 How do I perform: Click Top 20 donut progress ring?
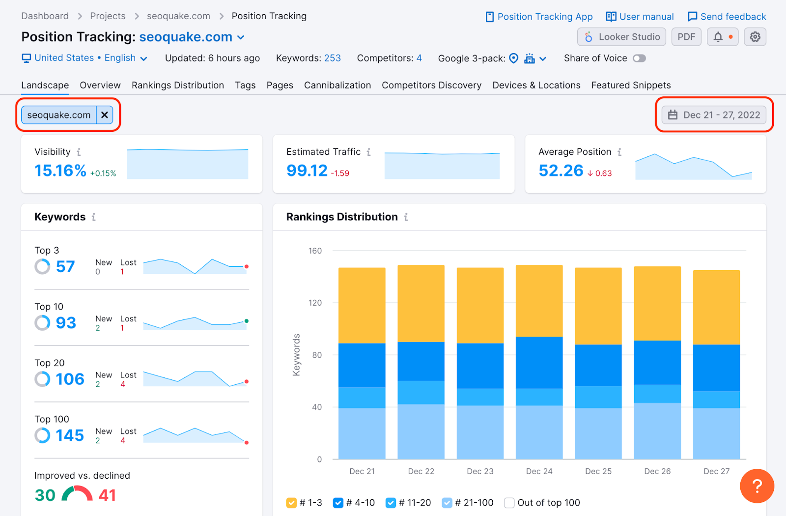pyautogui.click(x=42, y=379)
